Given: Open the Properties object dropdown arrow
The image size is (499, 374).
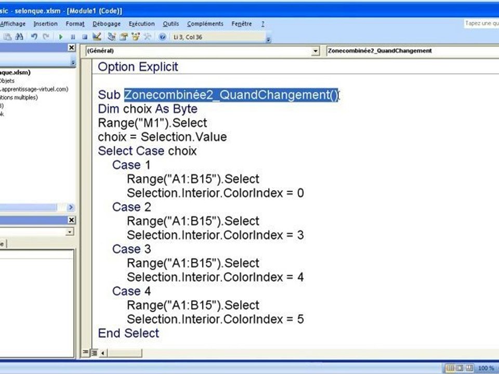Looking at the screenshot, I should [70, 232].
